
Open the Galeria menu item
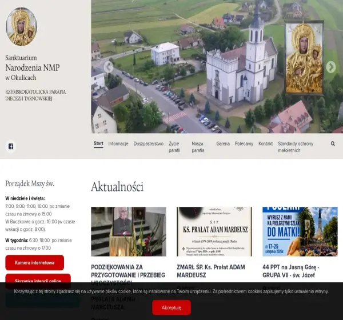223,143
